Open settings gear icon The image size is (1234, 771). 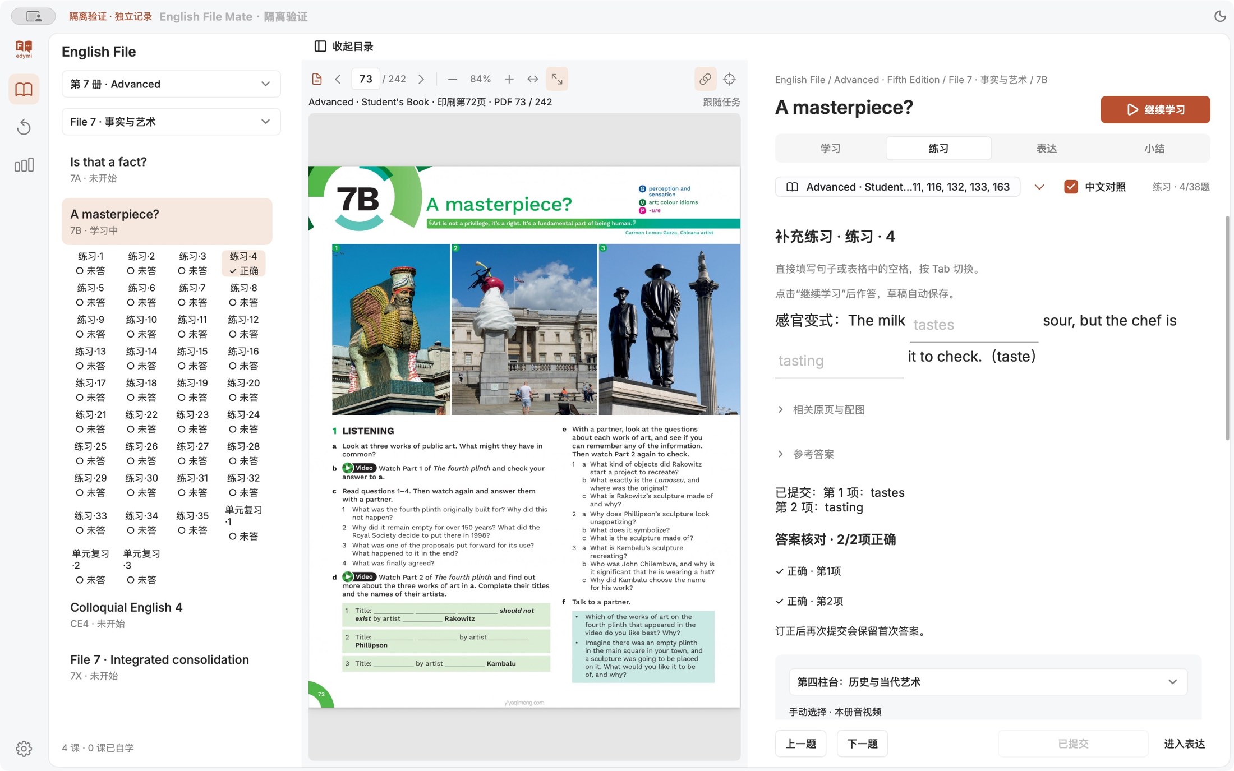click(x=24, y=748)
